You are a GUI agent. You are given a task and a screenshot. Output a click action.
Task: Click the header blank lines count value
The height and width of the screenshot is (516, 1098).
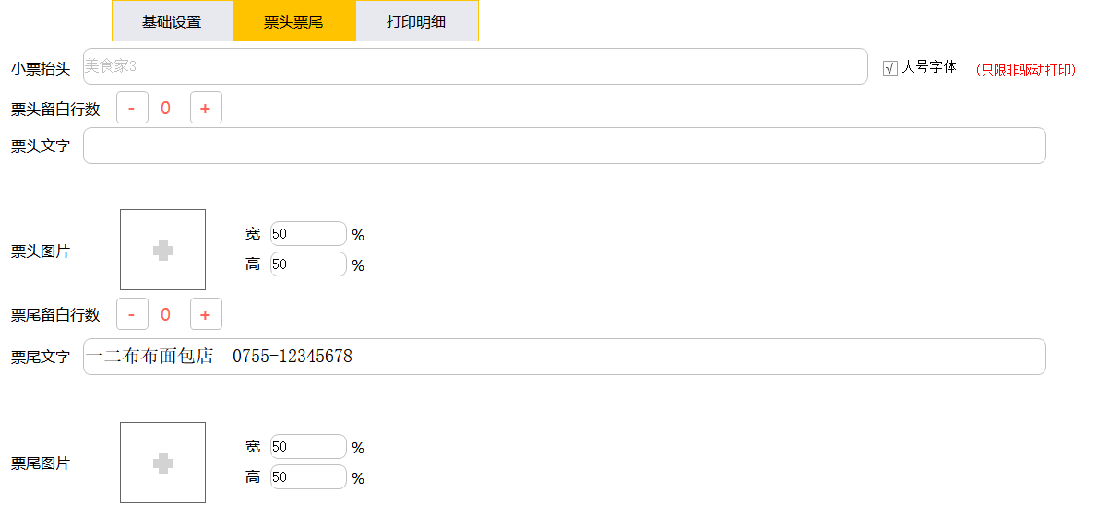pyautogui.click(x=166, y=108)
